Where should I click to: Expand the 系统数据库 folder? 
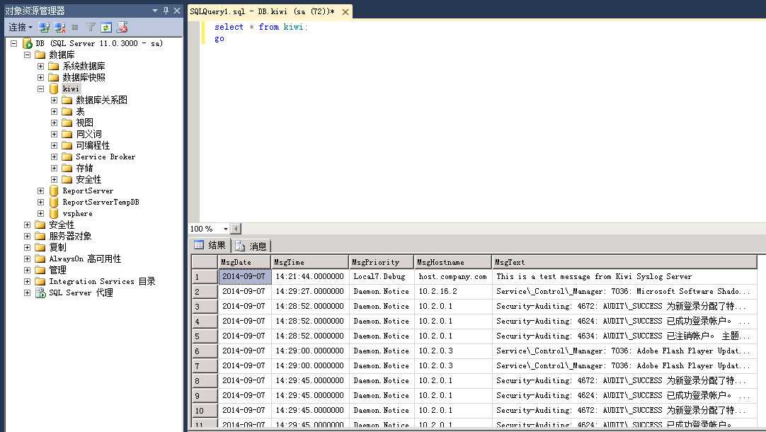40,66
